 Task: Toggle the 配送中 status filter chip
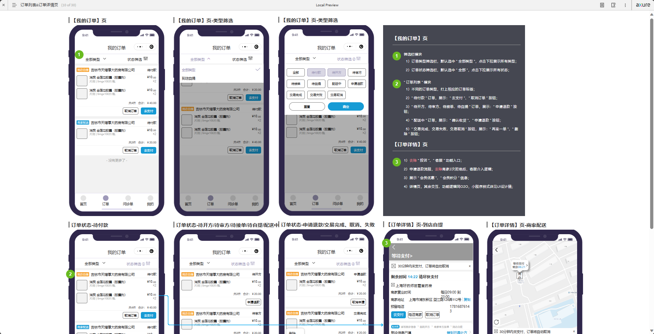coord(337,84)
